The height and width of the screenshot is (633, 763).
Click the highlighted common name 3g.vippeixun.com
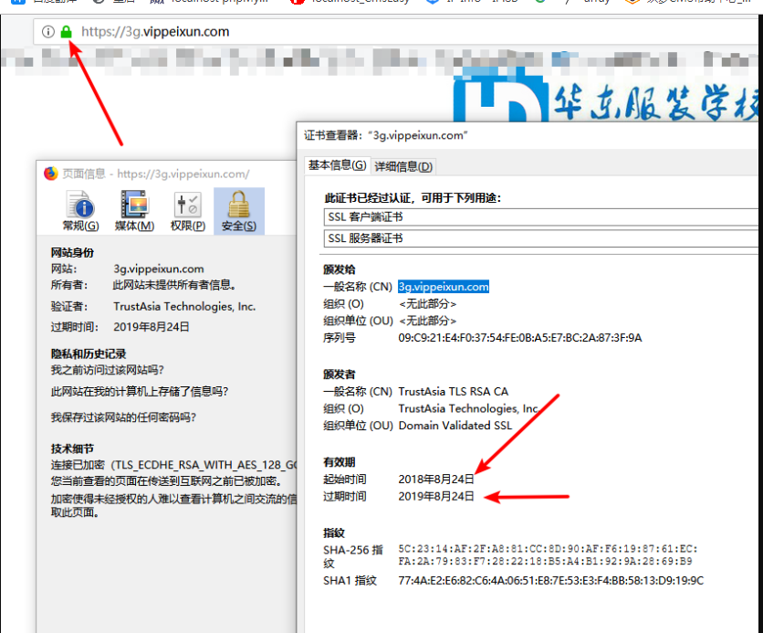(x=444, y=287)
